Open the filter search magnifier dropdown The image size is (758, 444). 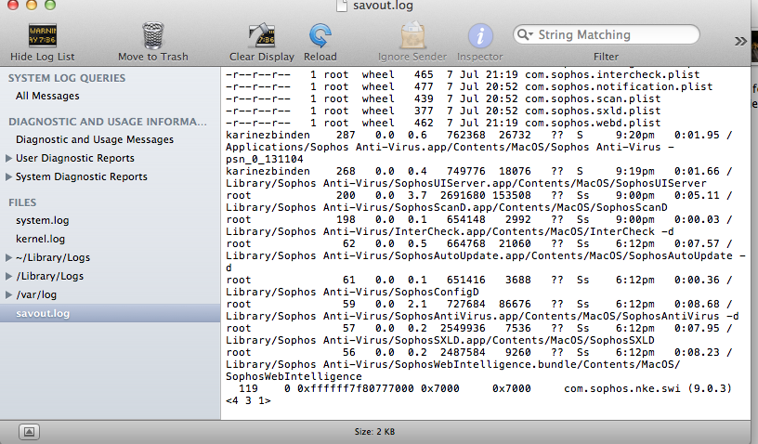tap(525, 34)
